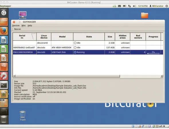Sort by the Serial nr. column header
This screenshot has height=129, width=169.
[x=25, y=37]
